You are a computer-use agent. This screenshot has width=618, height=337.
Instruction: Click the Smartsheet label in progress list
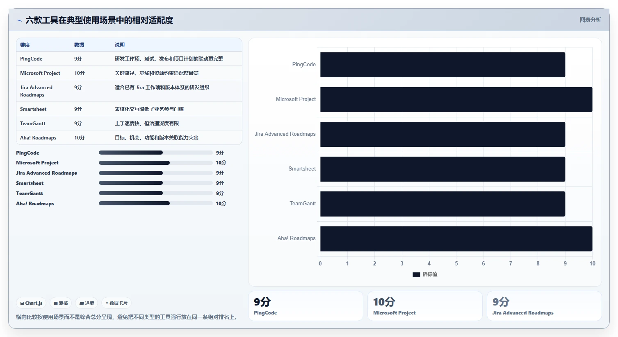(30, 183)
